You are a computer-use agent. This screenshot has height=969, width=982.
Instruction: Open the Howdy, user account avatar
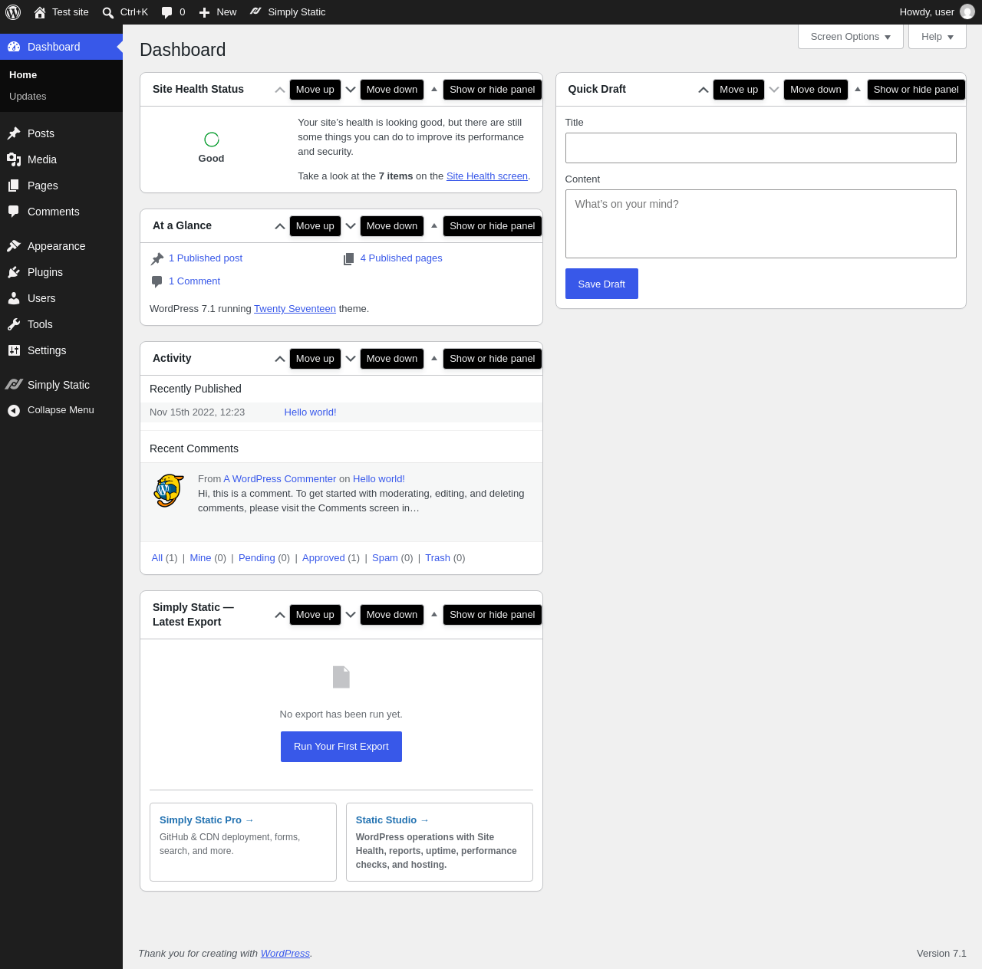pos(967,12)
